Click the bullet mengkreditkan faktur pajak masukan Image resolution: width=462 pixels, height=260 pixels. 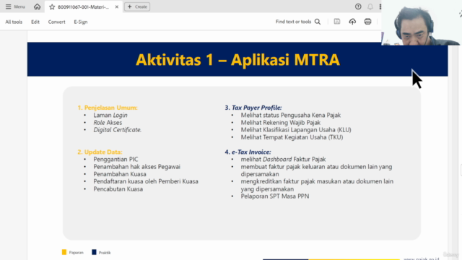[317, 185]
